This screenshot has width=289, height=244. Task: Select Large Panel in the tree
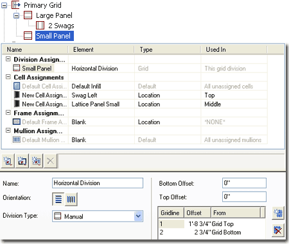[54, 15]
